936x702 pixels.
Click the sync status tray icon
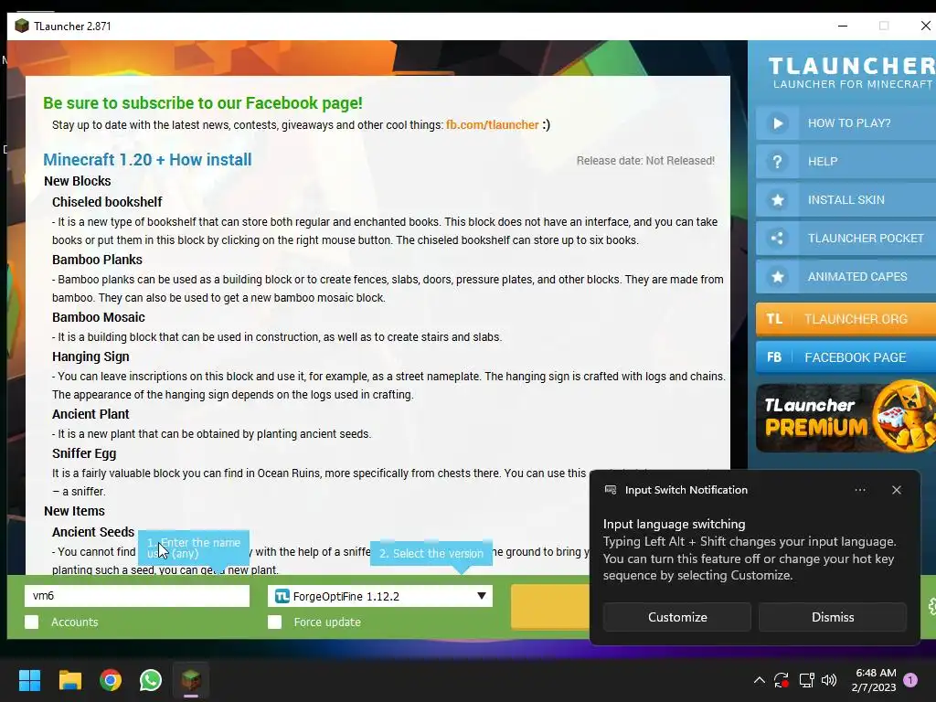[x=782, y=680]
